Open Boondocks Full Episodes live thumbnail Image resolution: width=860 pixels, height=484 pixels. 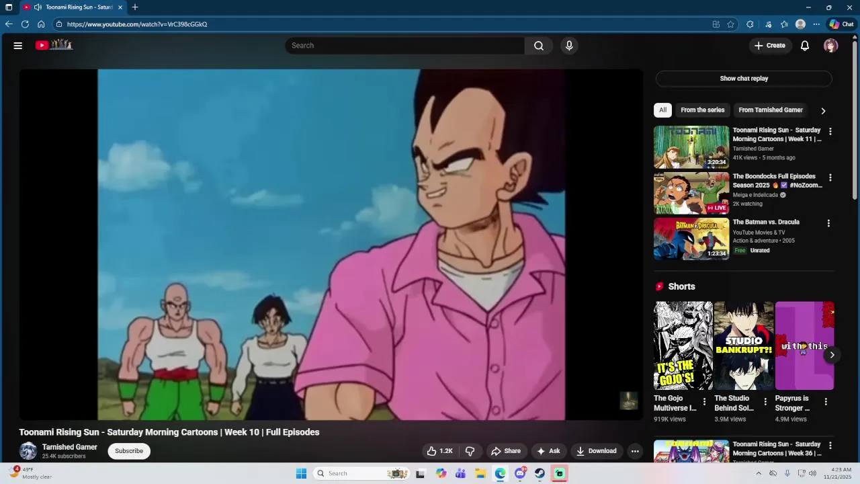691,193
